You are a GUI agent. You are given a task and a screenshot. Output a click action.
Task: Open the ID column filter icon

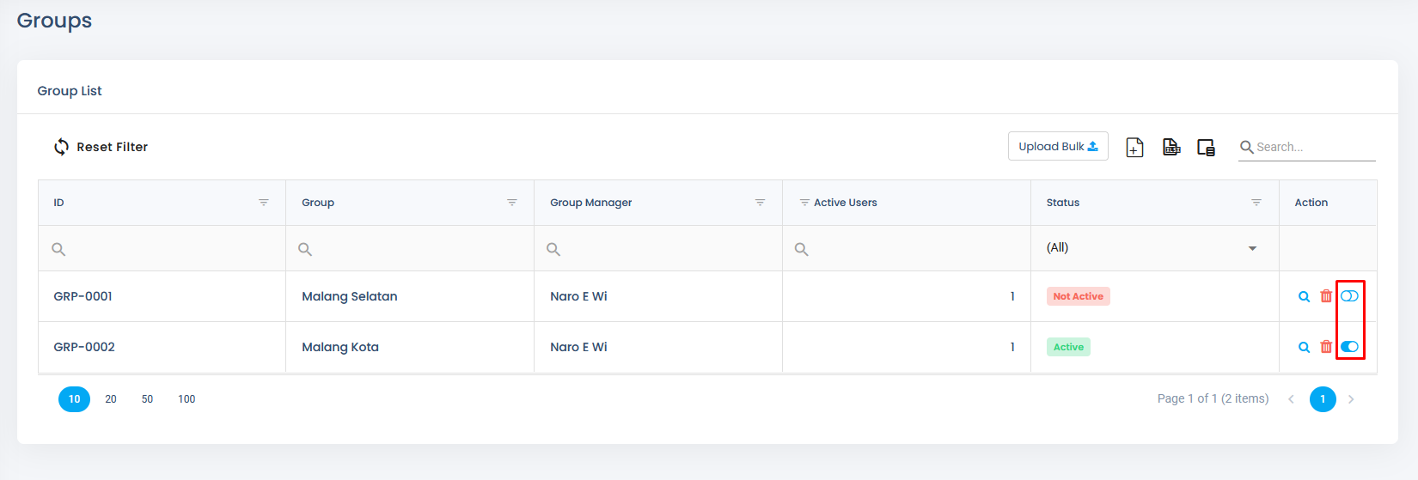(x=264, y=203)
